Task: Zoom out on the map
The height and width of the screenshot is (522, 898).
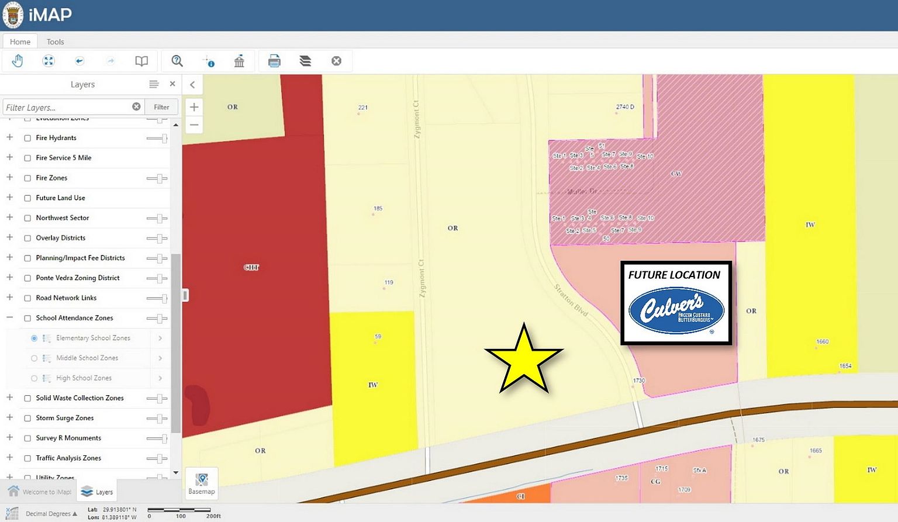Action: pyautogui.click(x=194, y=125)
